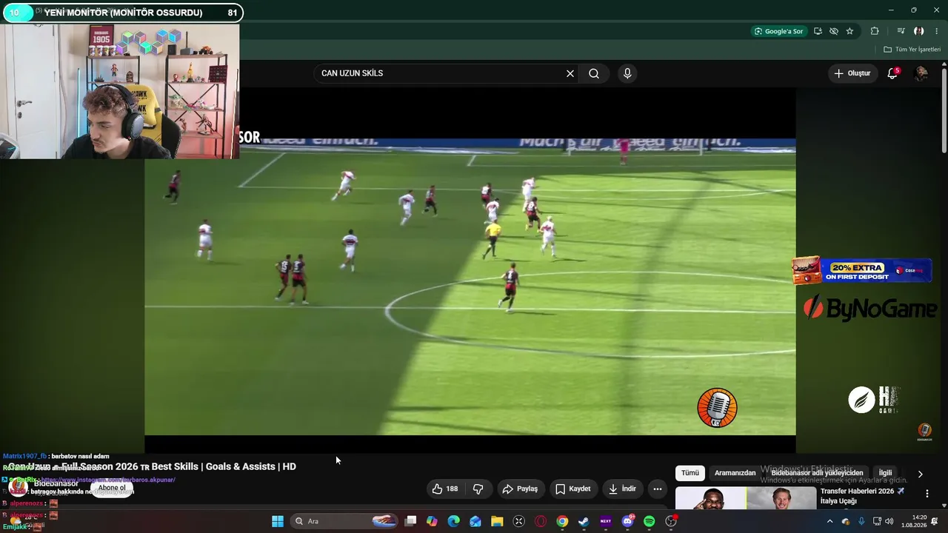The width and height of the screenshot is (948, 533).
Task: Click the taskbar Ara search box
Action: (x=344, y=521)
